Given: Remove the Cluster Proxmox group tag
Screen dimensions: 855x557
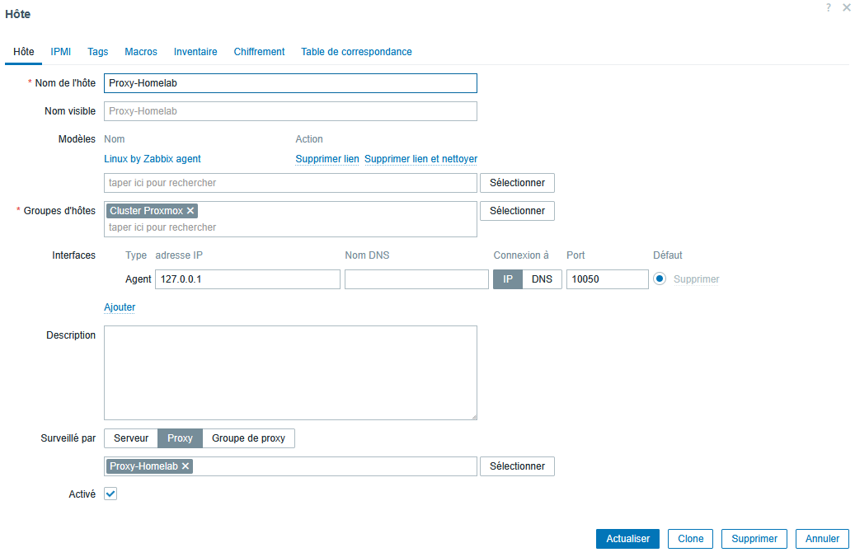Looking at the screenshot, I should click(190, 210).
